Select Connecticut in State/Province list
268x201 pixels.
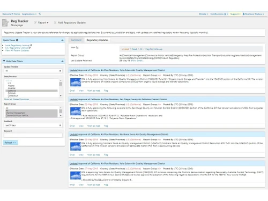point(32,95)
